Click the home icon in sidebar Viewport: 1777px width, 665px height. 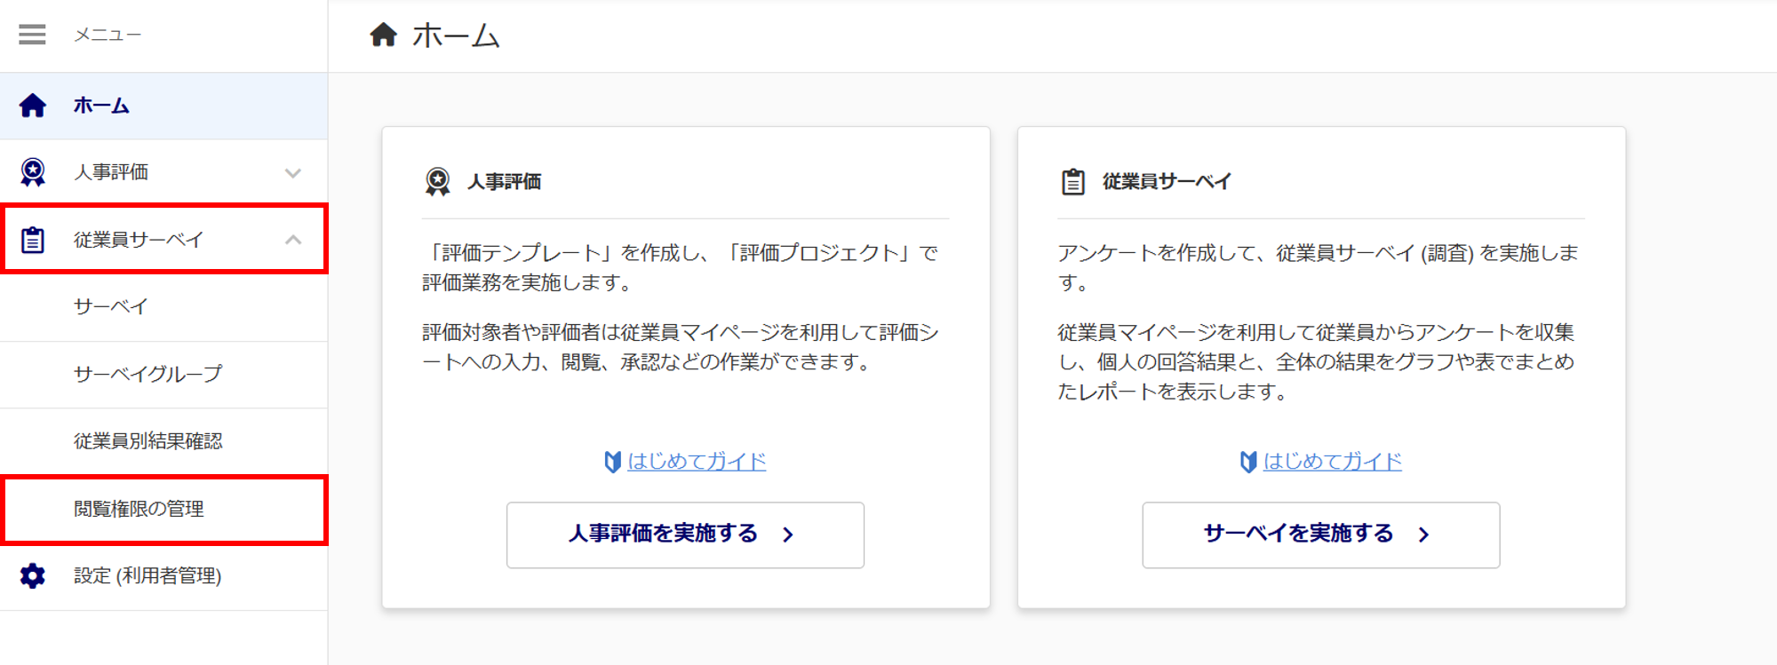click(33, 106)
